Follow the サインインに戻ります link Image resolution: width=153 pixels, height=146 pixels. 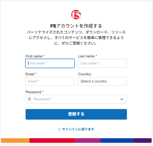pos(78,129)
